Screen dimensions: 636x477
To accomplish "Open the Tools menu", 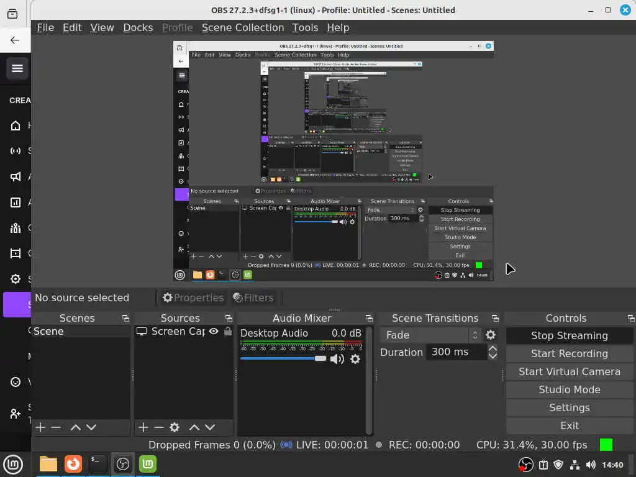I will 305,27.
